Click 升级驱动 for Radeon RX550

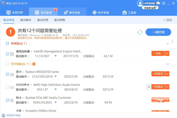pyautogui.click(x=158, y=74)
